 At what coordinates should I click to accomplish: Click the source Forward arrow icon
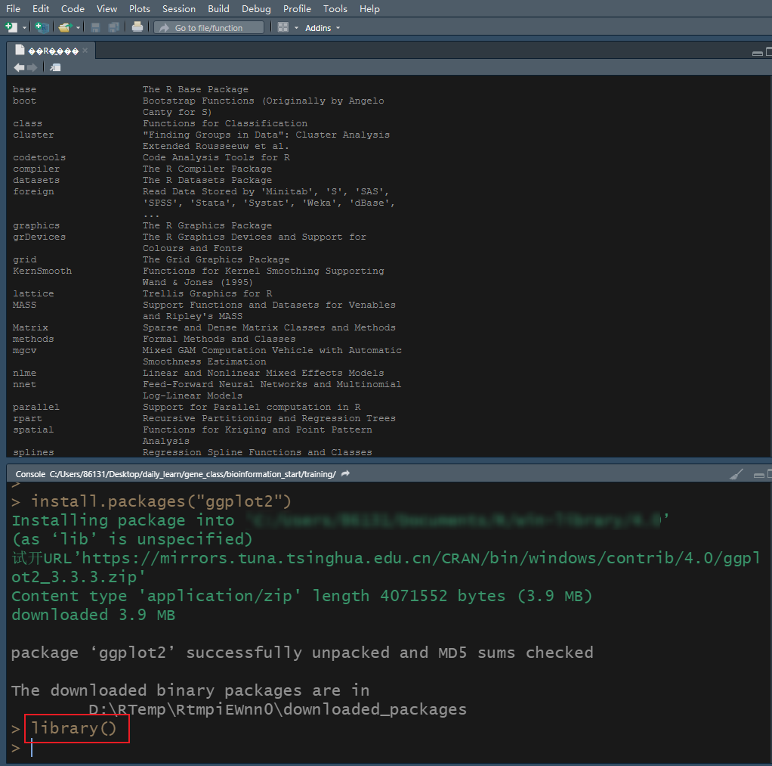[32, 67]
